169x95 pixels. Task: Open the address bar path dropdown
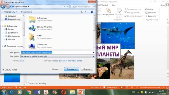[64, 7]
